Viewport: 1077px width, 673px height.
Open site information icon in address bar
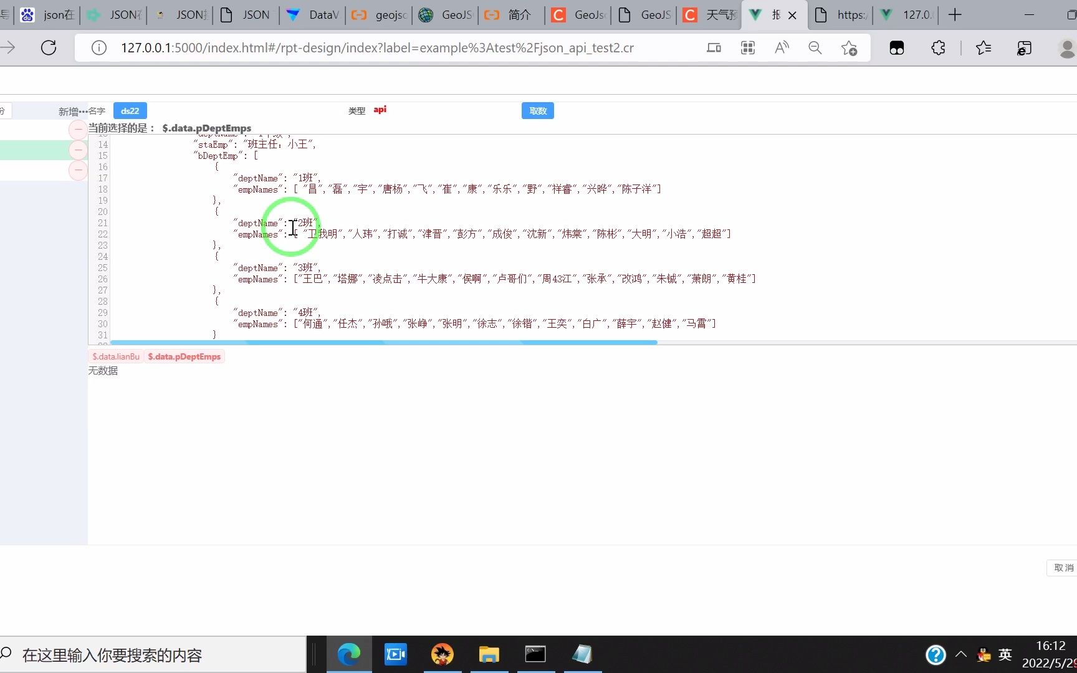[x=98, y=48]
